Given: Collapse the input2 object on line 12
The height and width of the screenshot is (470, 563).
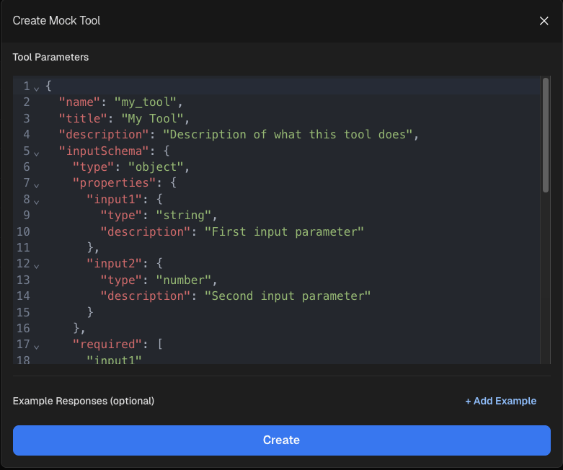Looking at the screenshot, I should point(36,265).
